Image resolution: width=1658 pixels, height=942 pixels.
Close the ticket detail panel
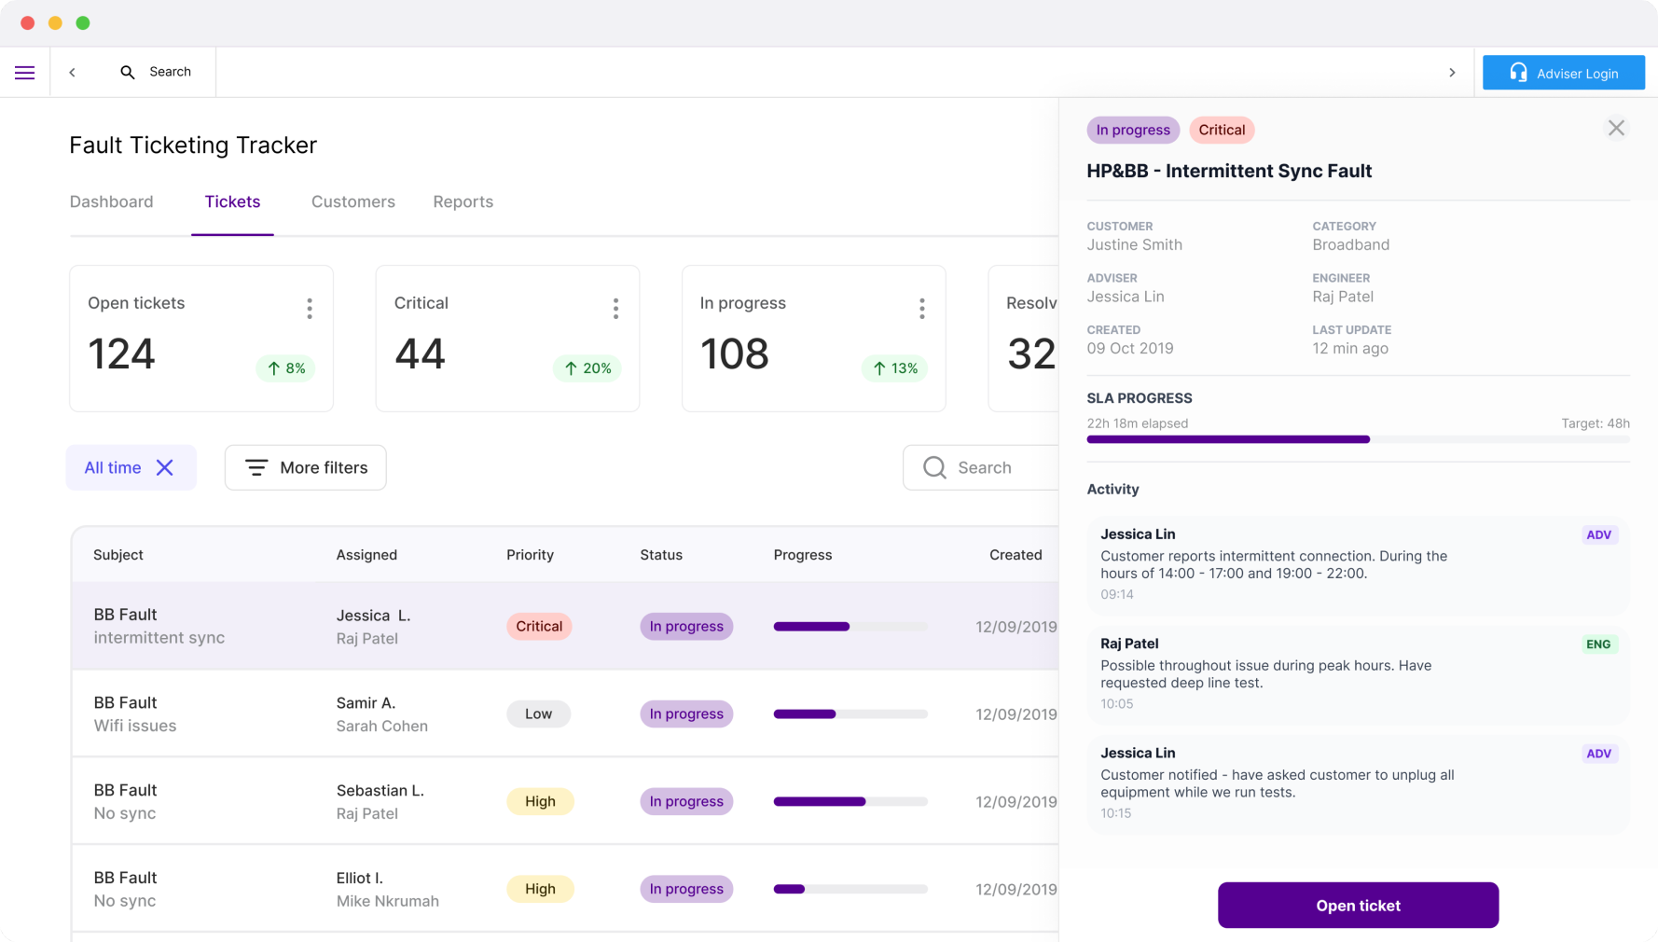(1616, 128)
